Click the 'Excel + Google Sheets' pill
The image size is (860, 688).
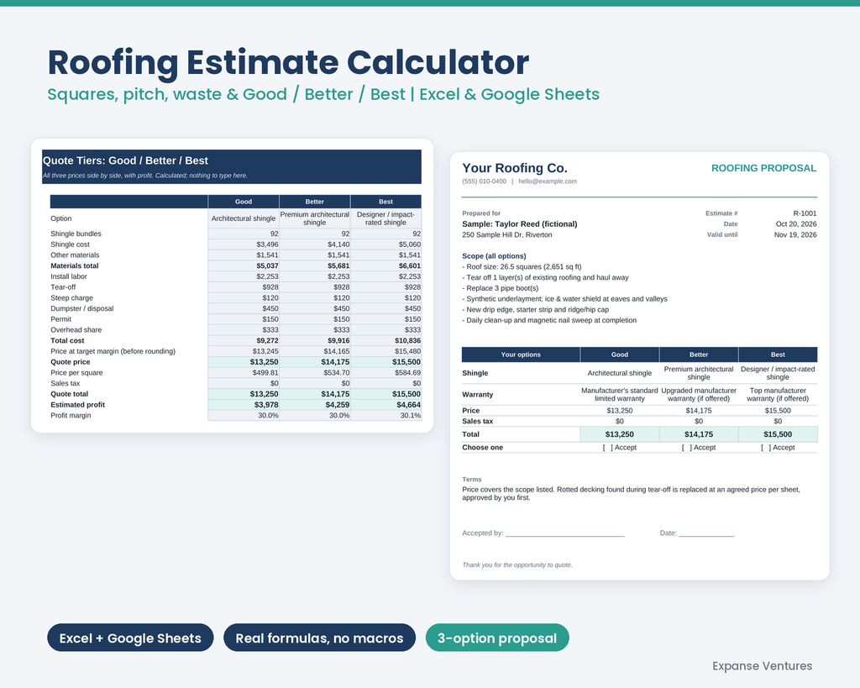(x=130, y=638)
